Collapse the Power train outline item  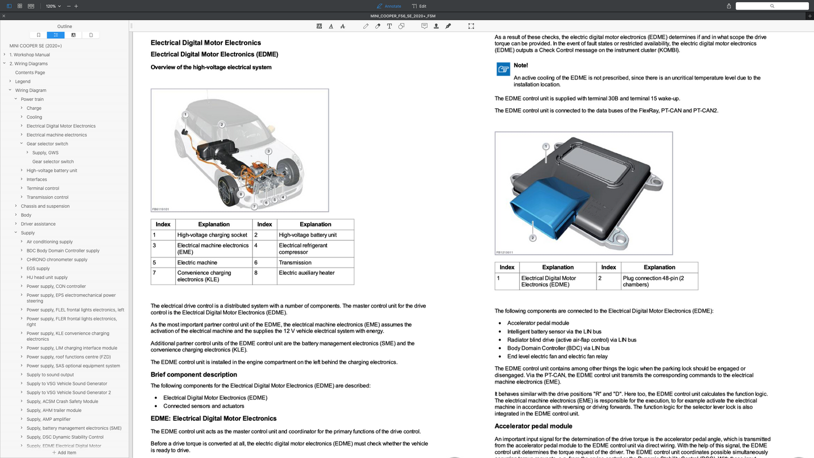(16, 99)
